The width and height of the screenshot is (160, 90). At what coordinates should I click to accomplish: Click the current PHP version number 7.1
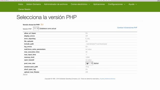[42, 24]
